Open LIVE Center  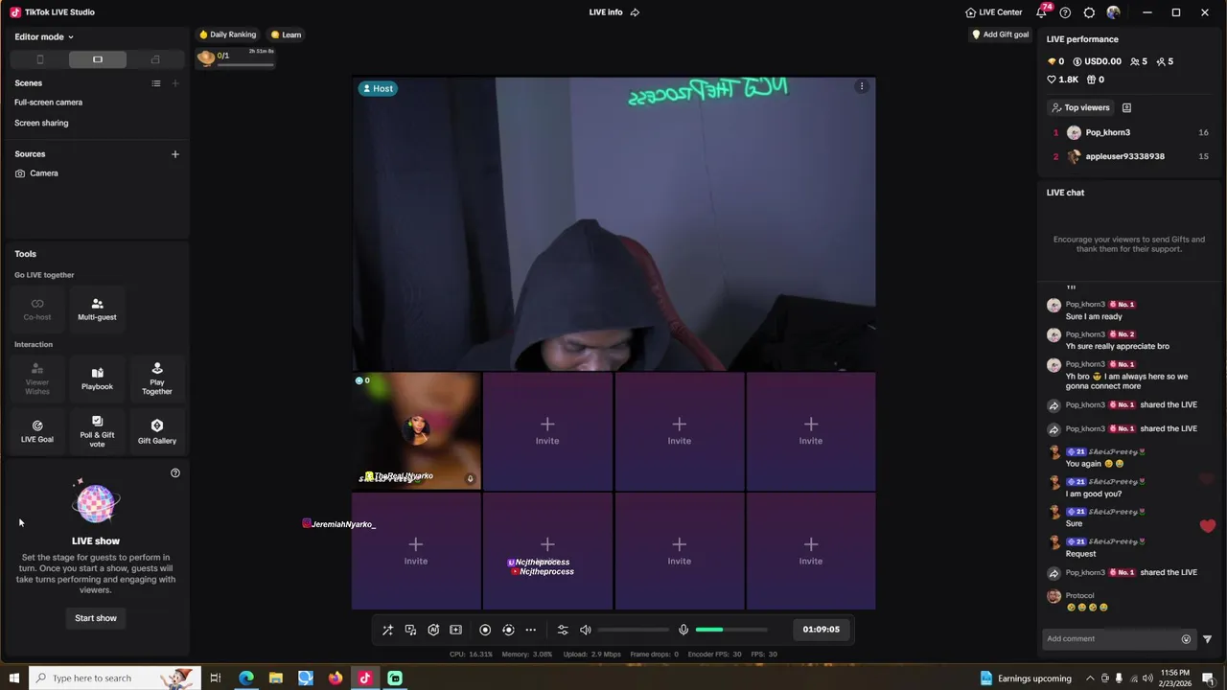click(x=994, y=12)
